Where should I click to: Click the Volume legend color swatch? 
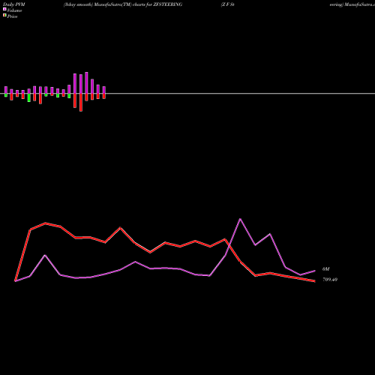(4, 9)
